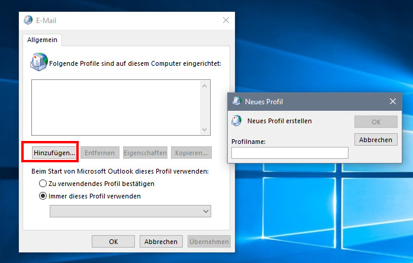
Task: Click the profiles icon beside "Folgende Profile" text
Action: [x=38, y=62]
